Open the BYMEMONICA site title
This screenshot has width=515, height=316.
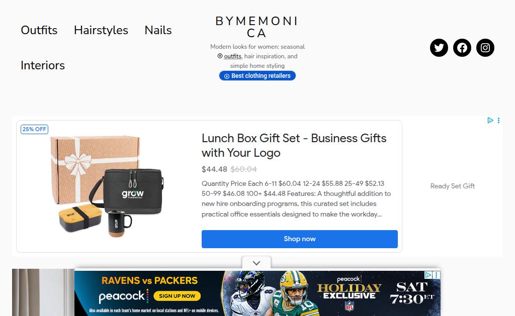click(256, 27)
